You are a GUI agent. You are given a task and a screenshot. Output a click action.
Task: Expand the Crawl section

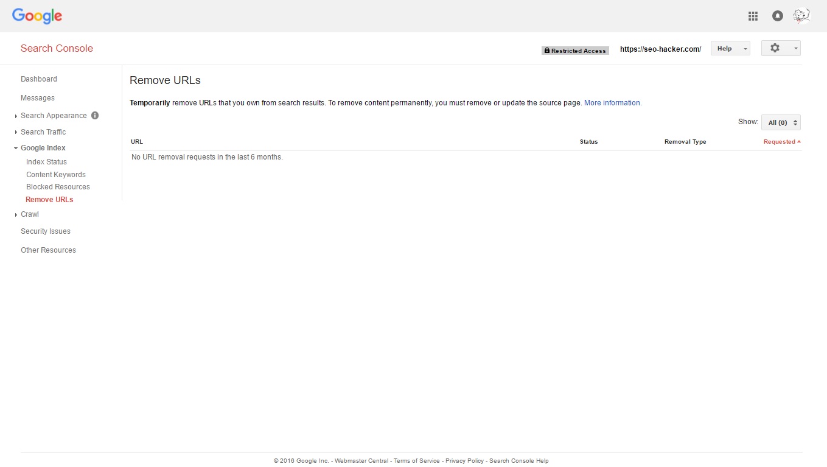[x=29, y=214]
